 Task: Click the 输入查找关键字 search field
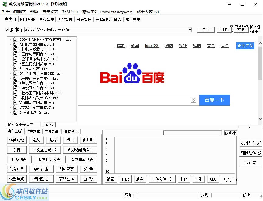point(24,124)
